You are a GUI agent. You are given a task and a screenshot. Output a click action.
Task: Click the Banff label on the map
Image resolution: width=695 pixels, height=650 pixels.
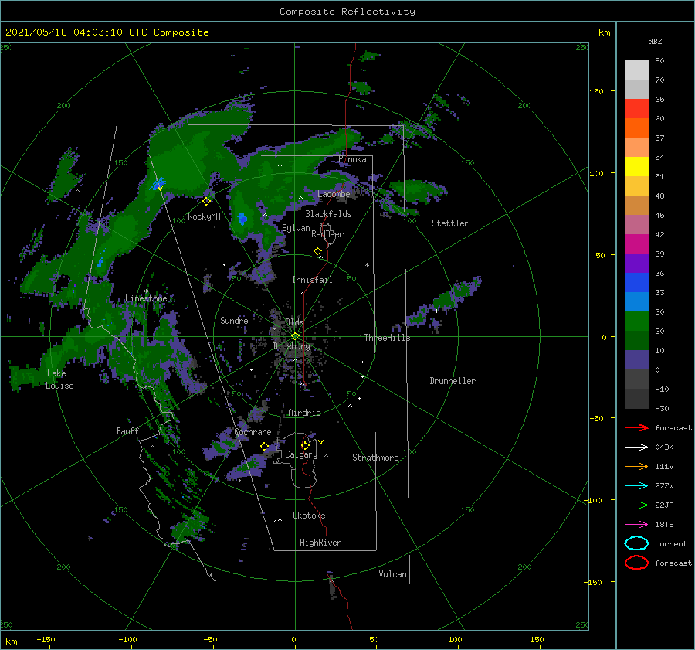click(x=127, y=430)
